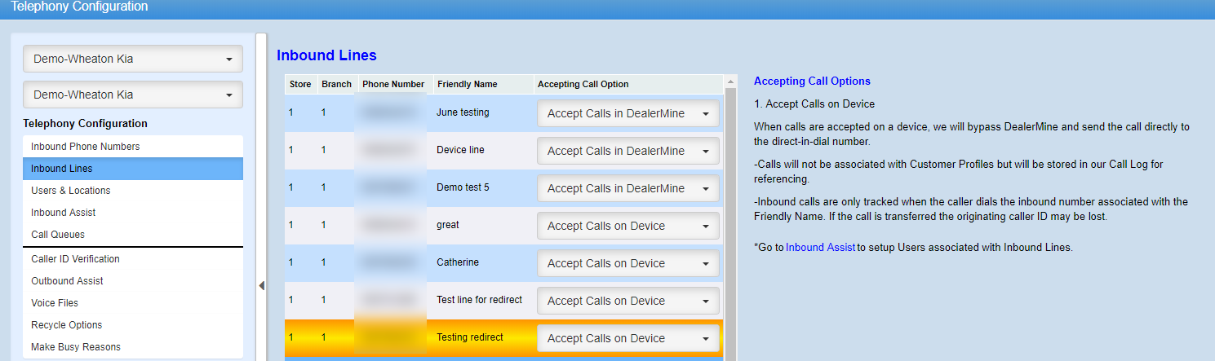Expand the second Demo-Wheaton Kia dropdown
This screenshot has width=1215, height=361.
(x=133, y=95)
